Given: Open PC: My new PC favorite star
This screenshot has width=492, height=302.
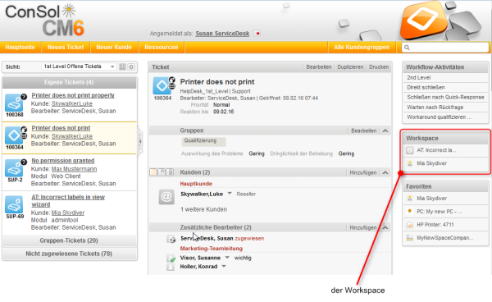Looking at the screenshot, I should (x=409, y=211).
